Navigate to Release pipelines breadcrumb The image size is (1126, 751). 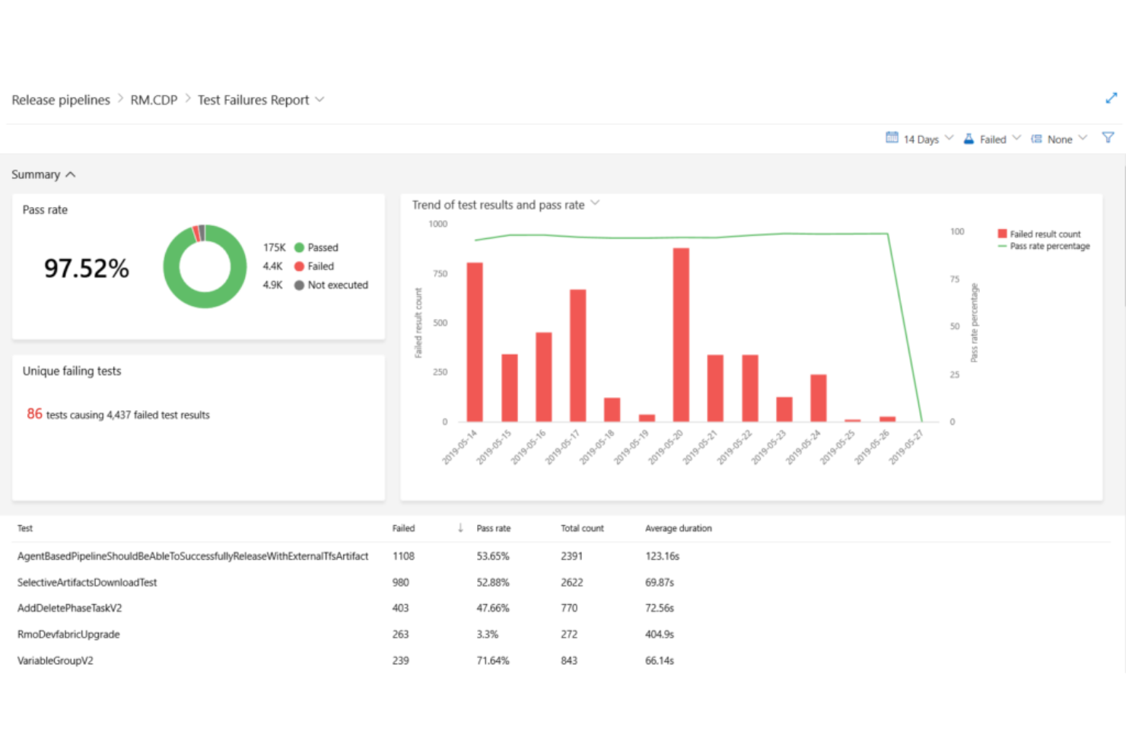click(60, 100)
